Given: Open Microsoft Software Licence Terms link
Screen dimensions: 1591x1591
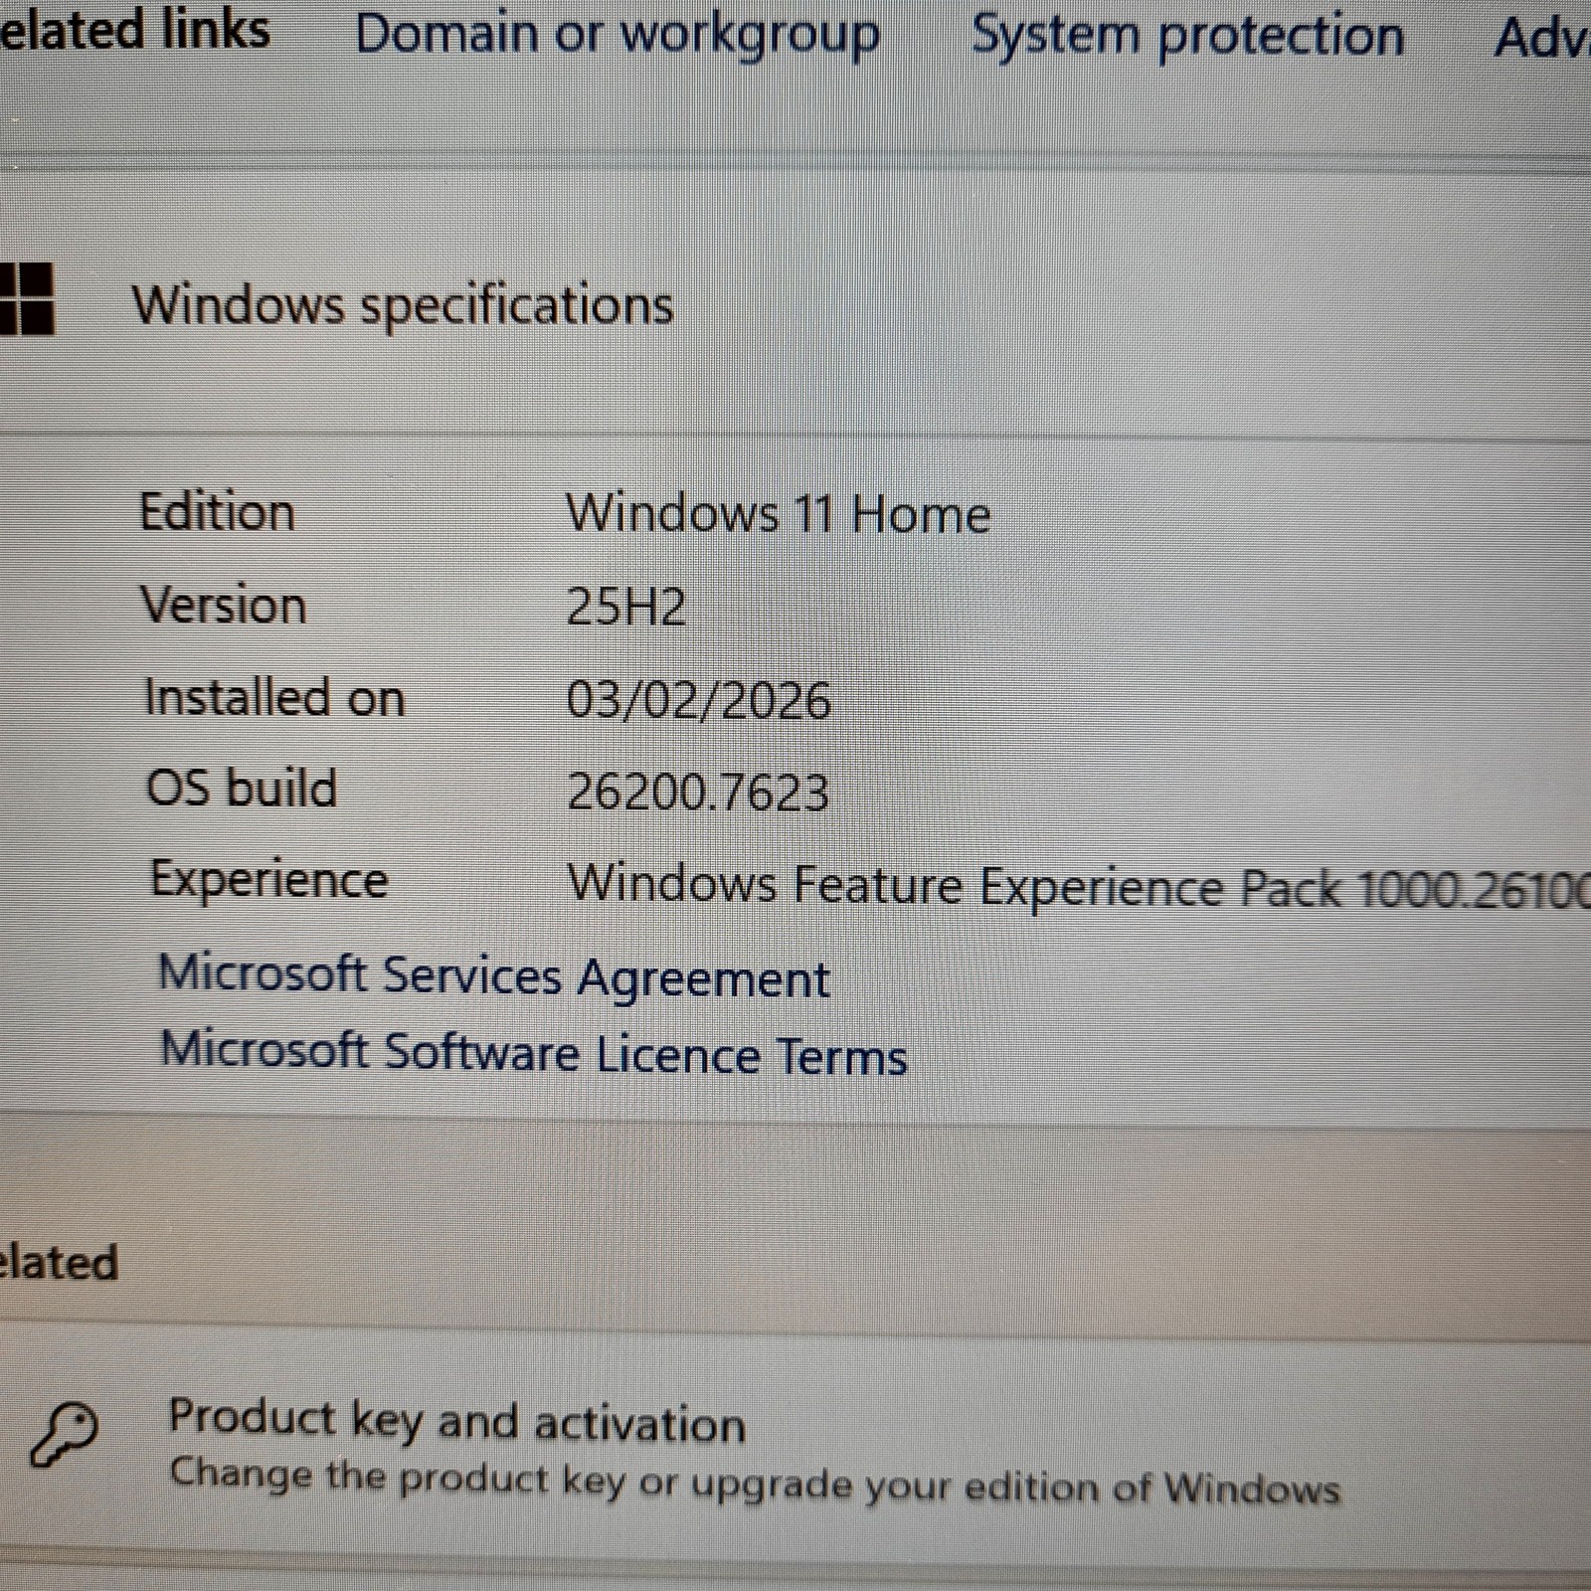Looking at the screenshot, I should coord(534,1053).
